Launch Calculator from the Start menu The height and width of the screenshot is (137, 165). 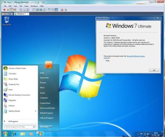pos(20,74)
